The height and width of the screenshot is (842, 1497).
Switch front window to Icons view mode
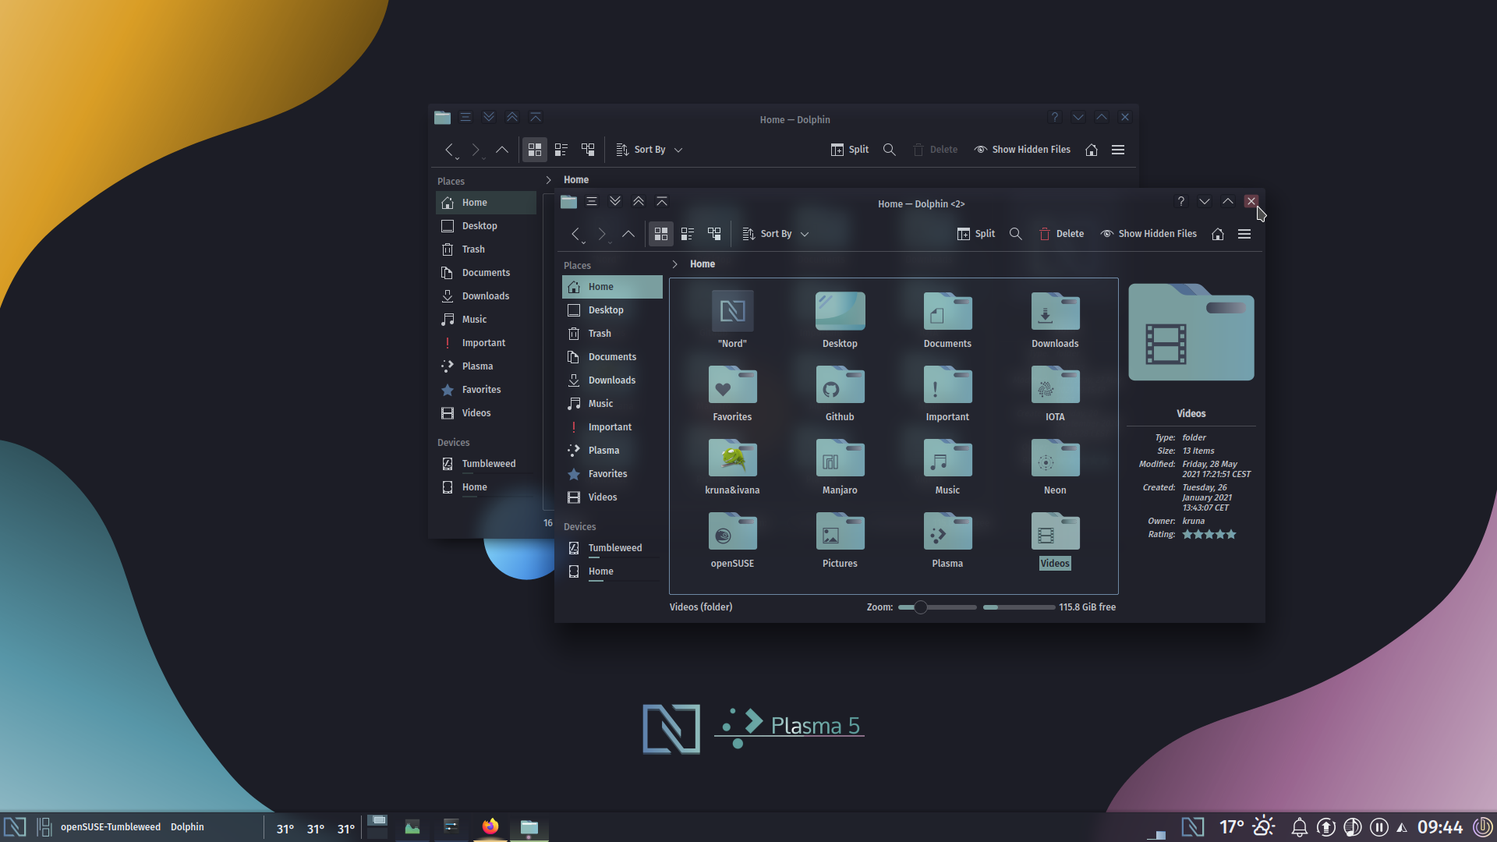pyautogui.click(x=661, y=234)
